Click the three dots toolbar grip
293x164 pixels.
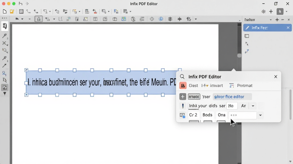coord(4,18)
